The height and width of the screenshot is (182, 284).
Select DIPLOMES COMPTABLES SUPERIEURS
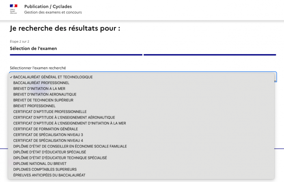tap(141, 169)
